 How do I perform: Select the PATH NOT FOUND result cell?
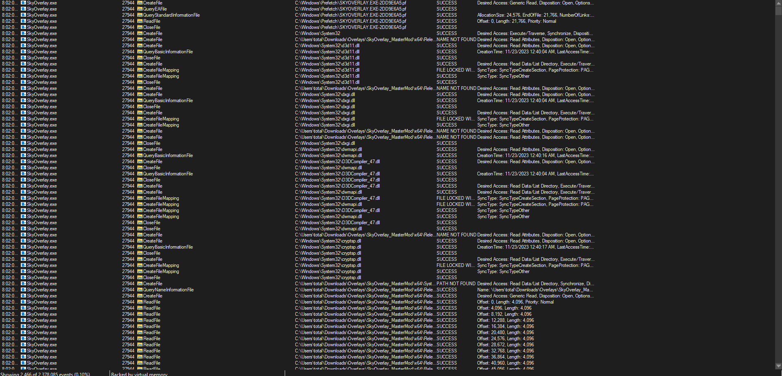[456, 284]
